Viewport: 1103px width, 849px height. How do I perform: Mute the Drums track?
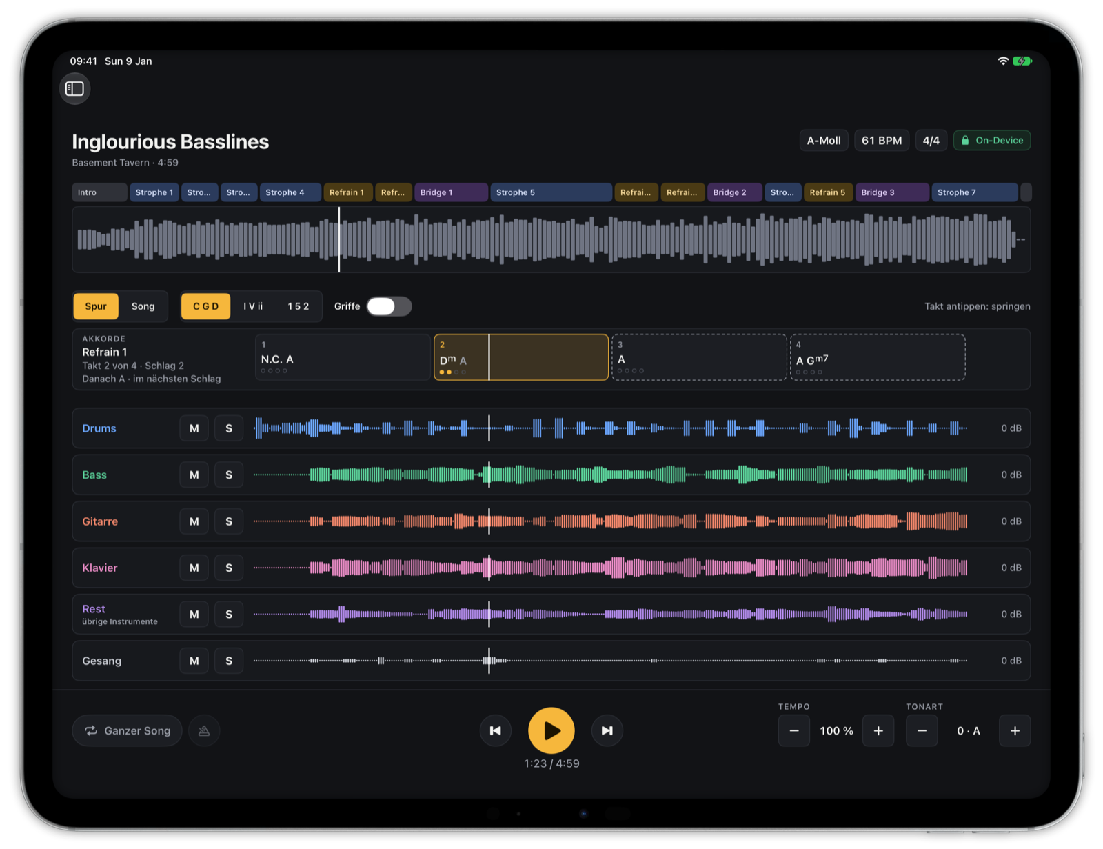(x=194, y=428)
